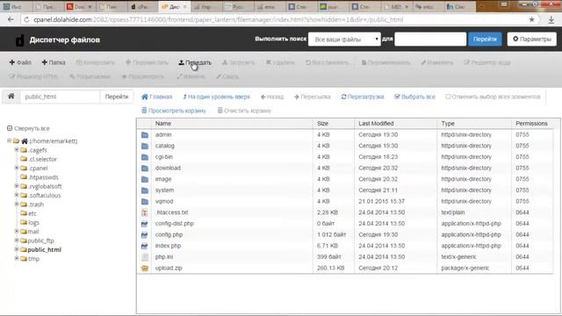This screenshot has height=316, width=562.
Task: Click the cPanel logo in header
Action: [x=19, y=39]
